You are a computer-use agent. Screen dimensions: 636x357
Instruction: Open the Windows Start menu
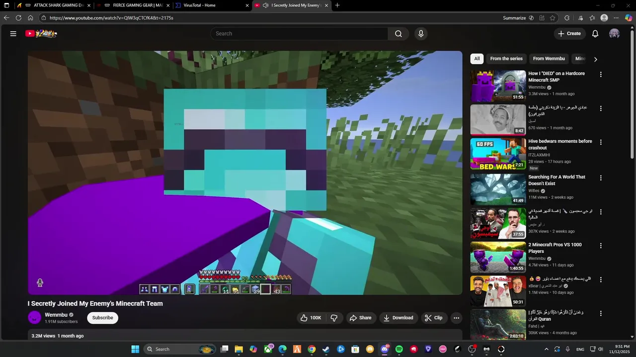135,349
